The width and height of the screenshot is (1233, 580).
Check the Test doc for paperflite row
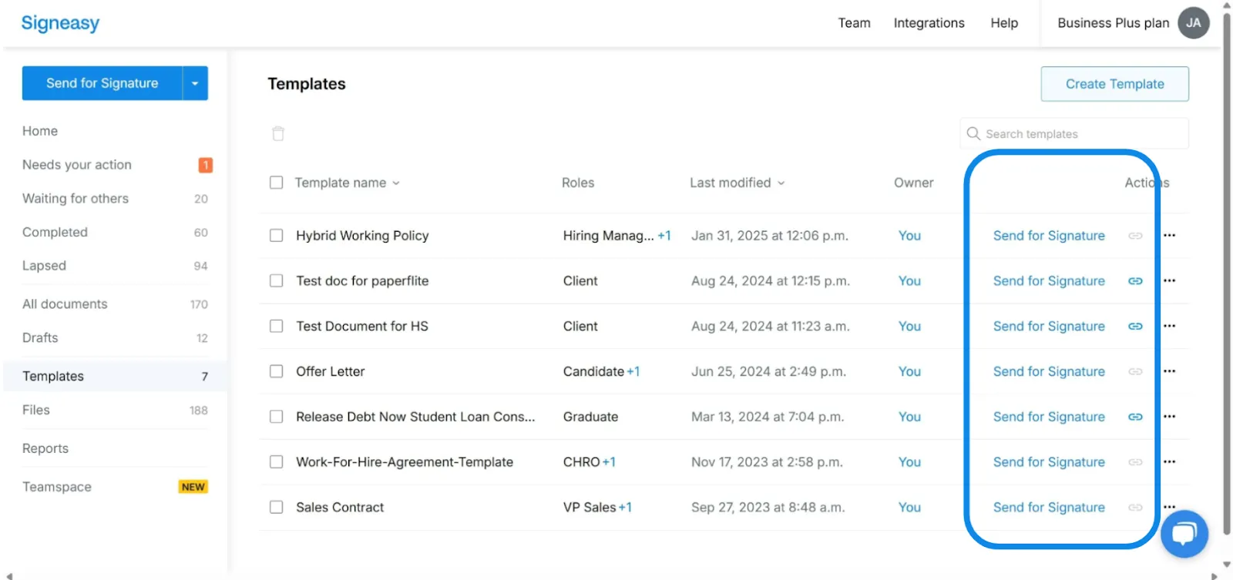click(276, 281)
